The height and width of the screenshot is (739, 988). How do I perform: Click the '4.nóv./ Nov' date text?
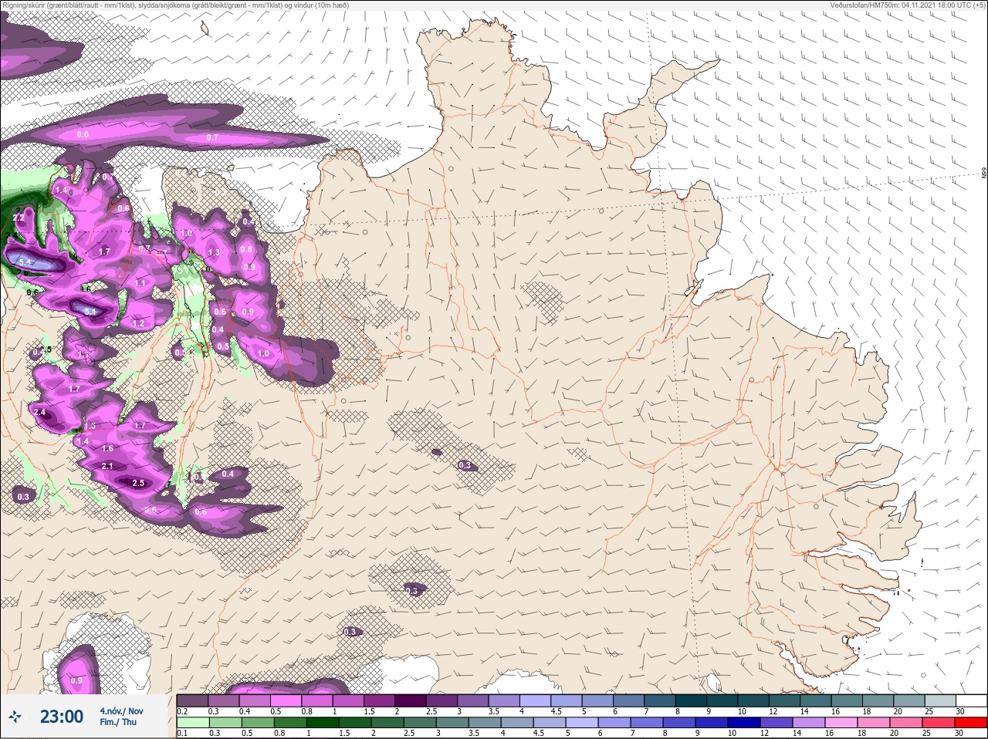121,710
